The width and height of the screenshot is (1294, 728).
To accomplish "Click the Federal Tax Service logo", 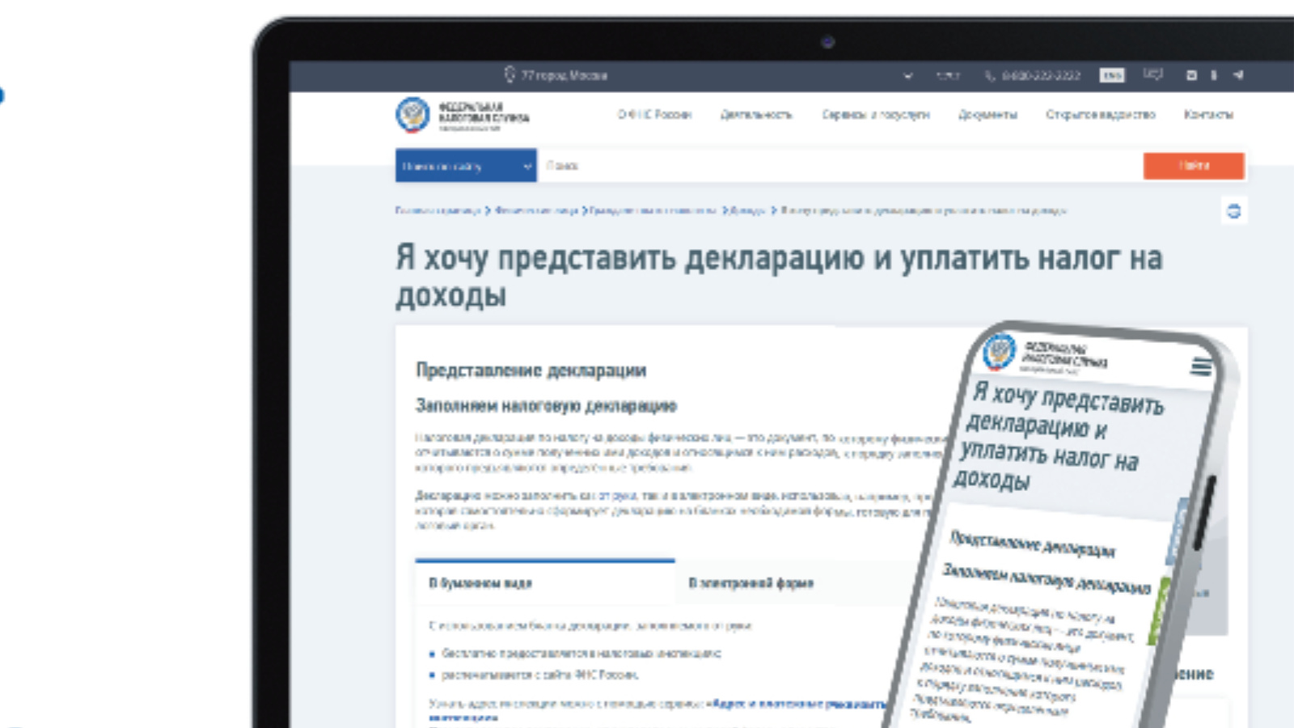I will click(413, 115).
